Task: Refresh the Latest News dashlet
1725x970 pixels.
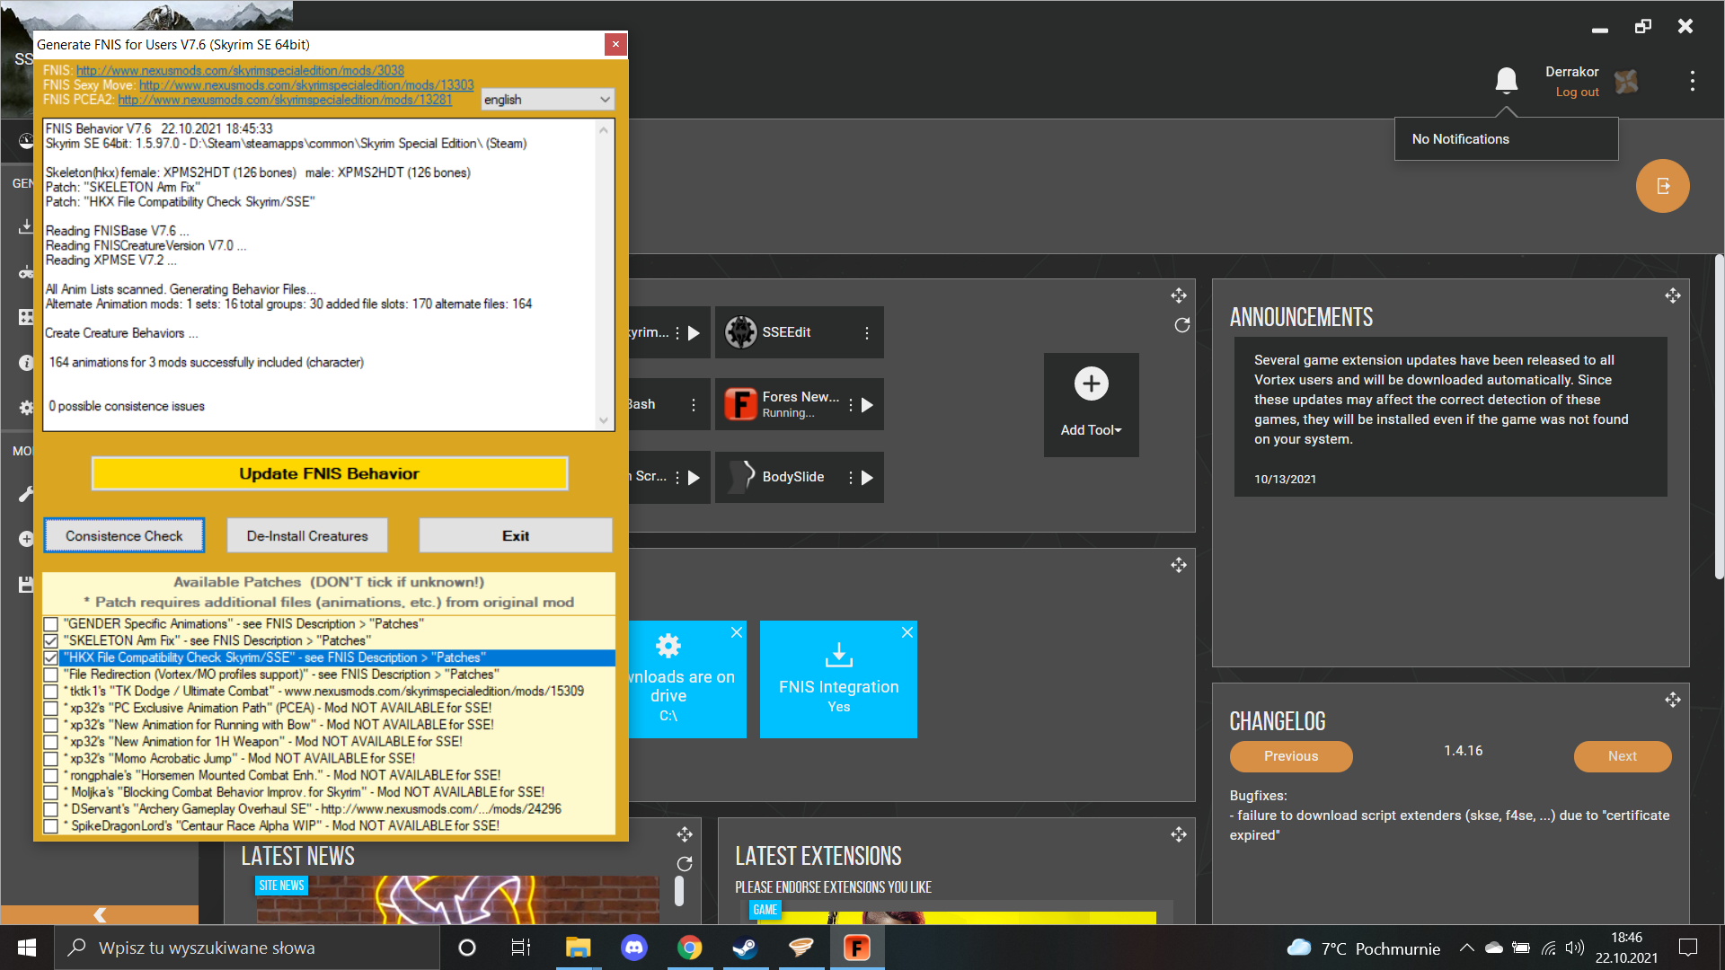Action: 685,864
